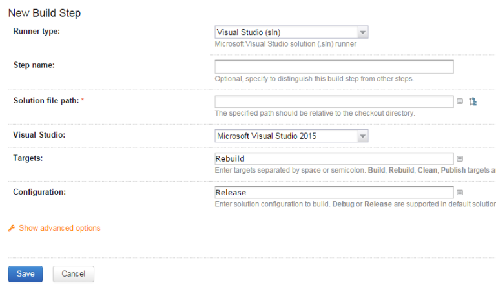Click the "Solution file path:" label

46,100
